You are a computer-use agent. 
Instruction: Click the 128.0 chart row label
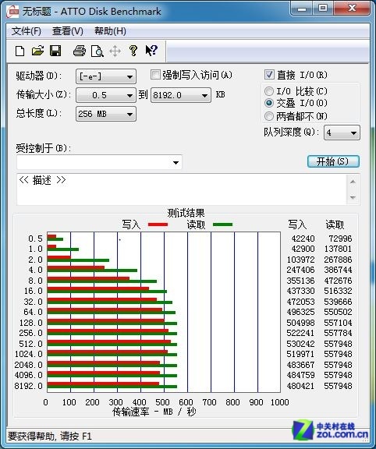click(30, 323)
